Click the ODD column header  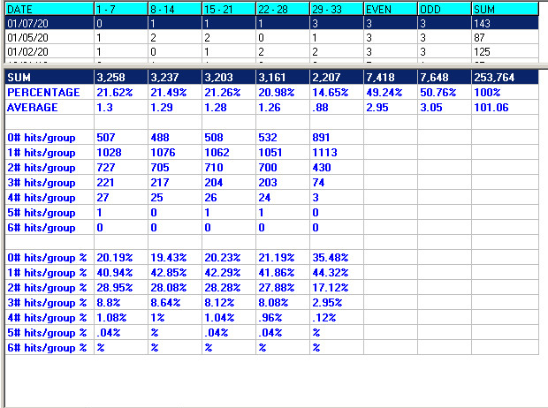(x=445, y=9)
